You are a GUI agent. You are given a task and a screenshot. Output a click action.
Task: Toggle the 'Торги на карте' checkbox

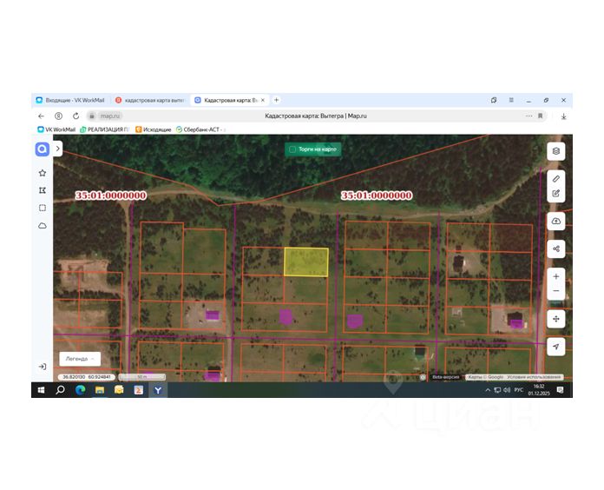(x=292, y=149)
